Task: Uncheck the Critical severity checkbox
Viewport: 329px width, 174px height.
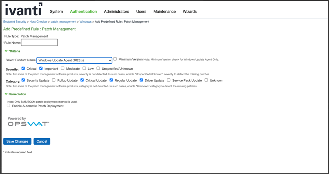Action: coord(23,68)
